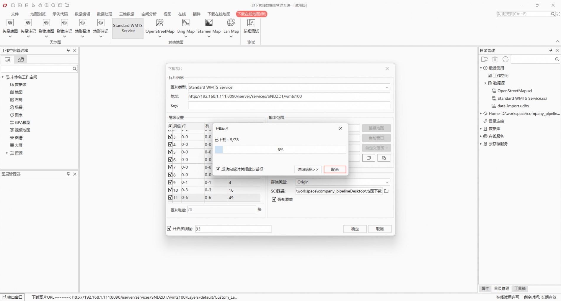Click the 按钮测试 test icon
The width and height of the screenshot is (561, 301).
point(251,23)
